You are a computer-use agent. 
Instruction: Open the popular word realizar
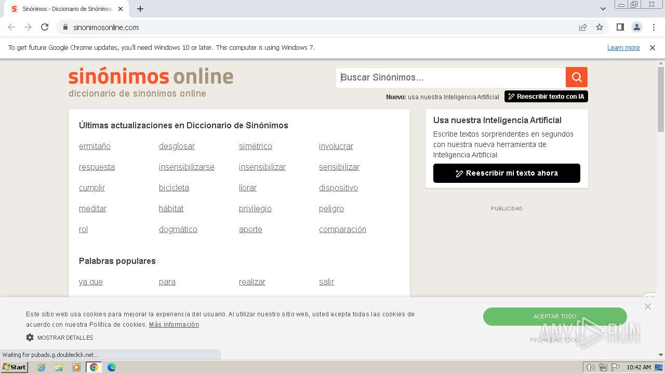tap(252, 282)
